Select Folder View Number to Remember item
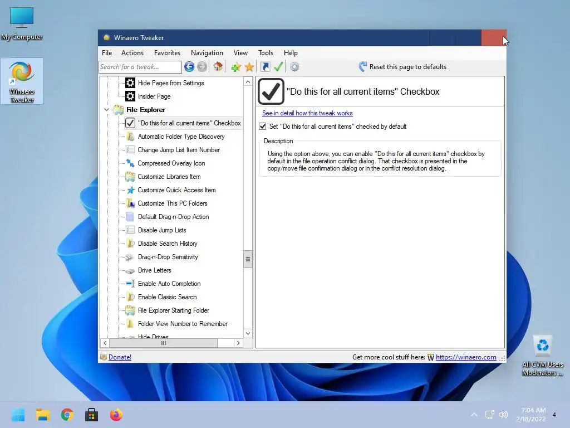The image size is (570, 428). click(x=183, y=324)
